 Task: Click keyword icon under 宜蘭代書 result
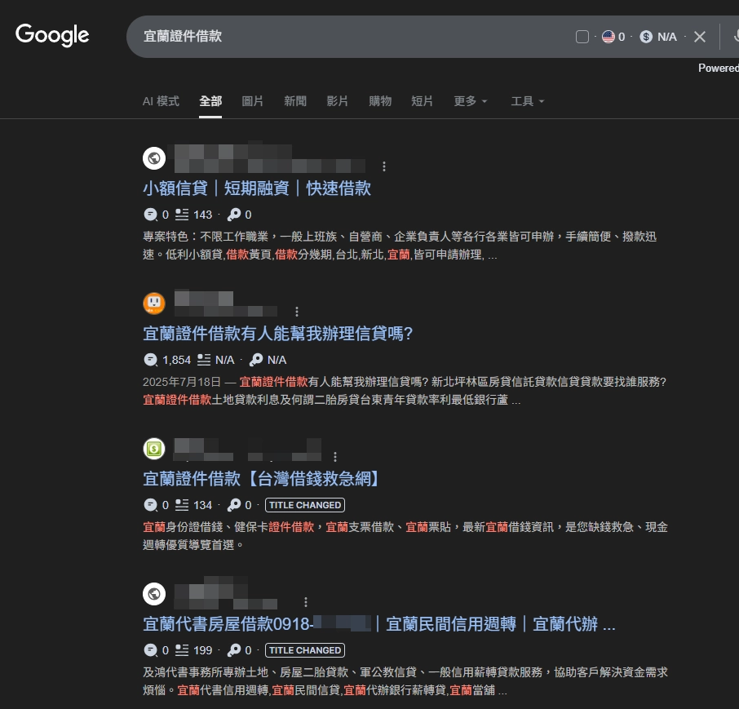pyautogui.click(x=234, y=650)
